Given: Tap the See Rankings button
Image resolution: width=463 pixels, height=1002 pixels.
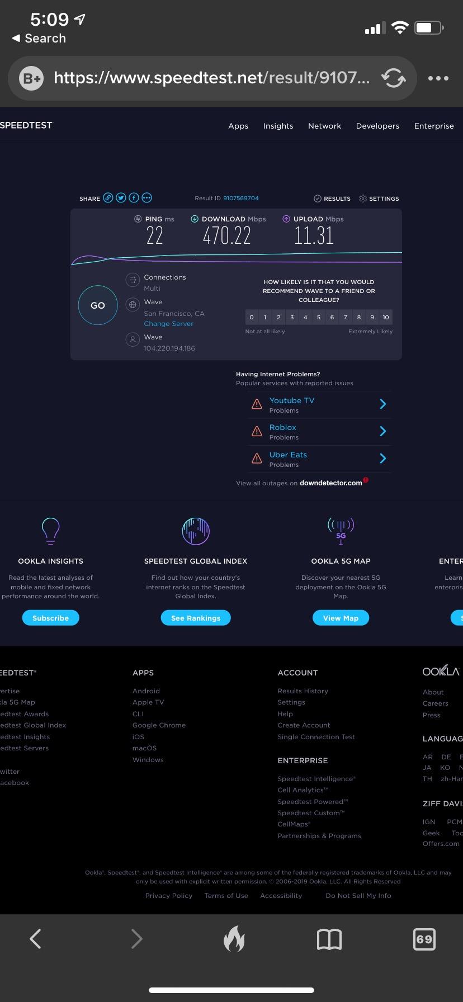Looking at the screenshot, I should pos(196,618).
